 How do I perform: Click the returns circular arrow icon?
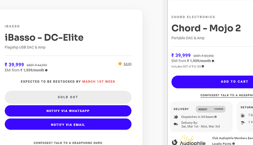point(242,116)
